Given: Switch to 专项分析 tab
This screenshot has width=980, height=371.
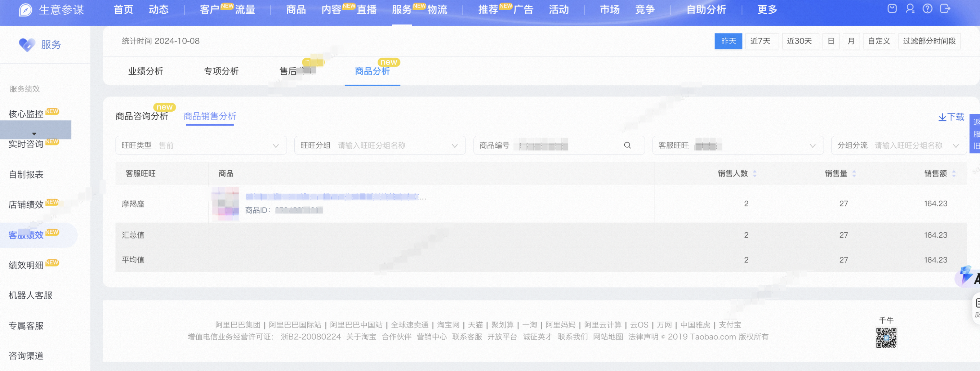Looking at the screenshot, I should click(x=222, y=71).
